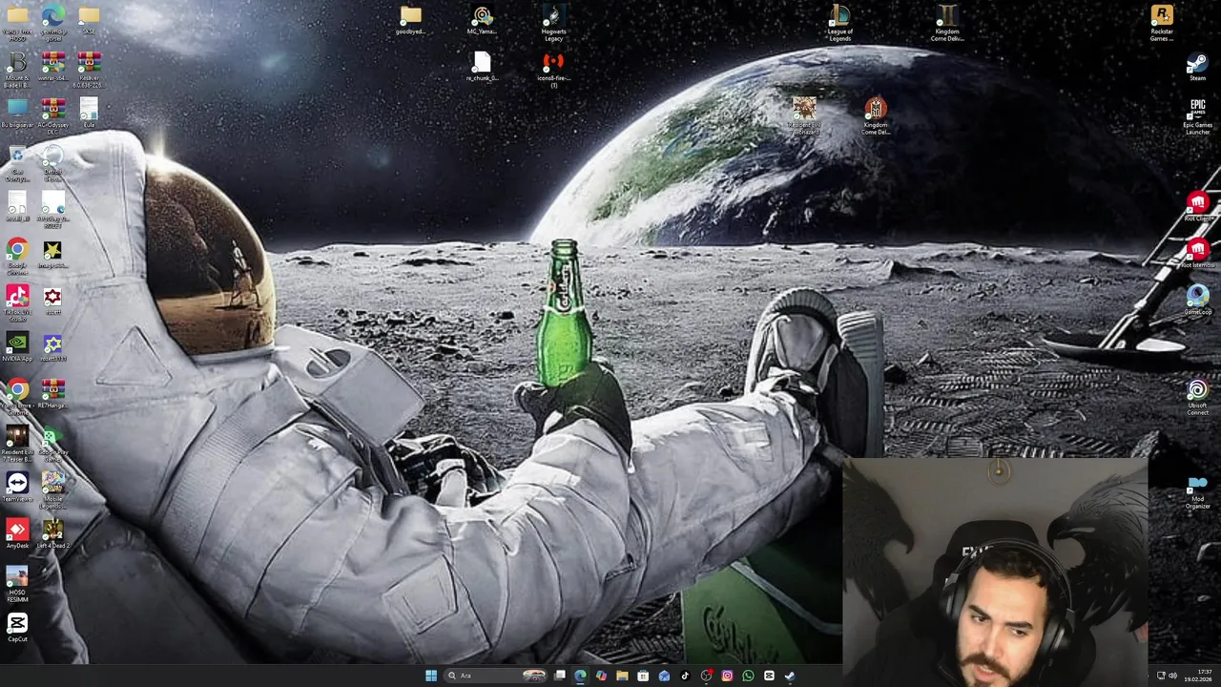Open the Mobile Legends desktop shortcut

coord(52,491)
